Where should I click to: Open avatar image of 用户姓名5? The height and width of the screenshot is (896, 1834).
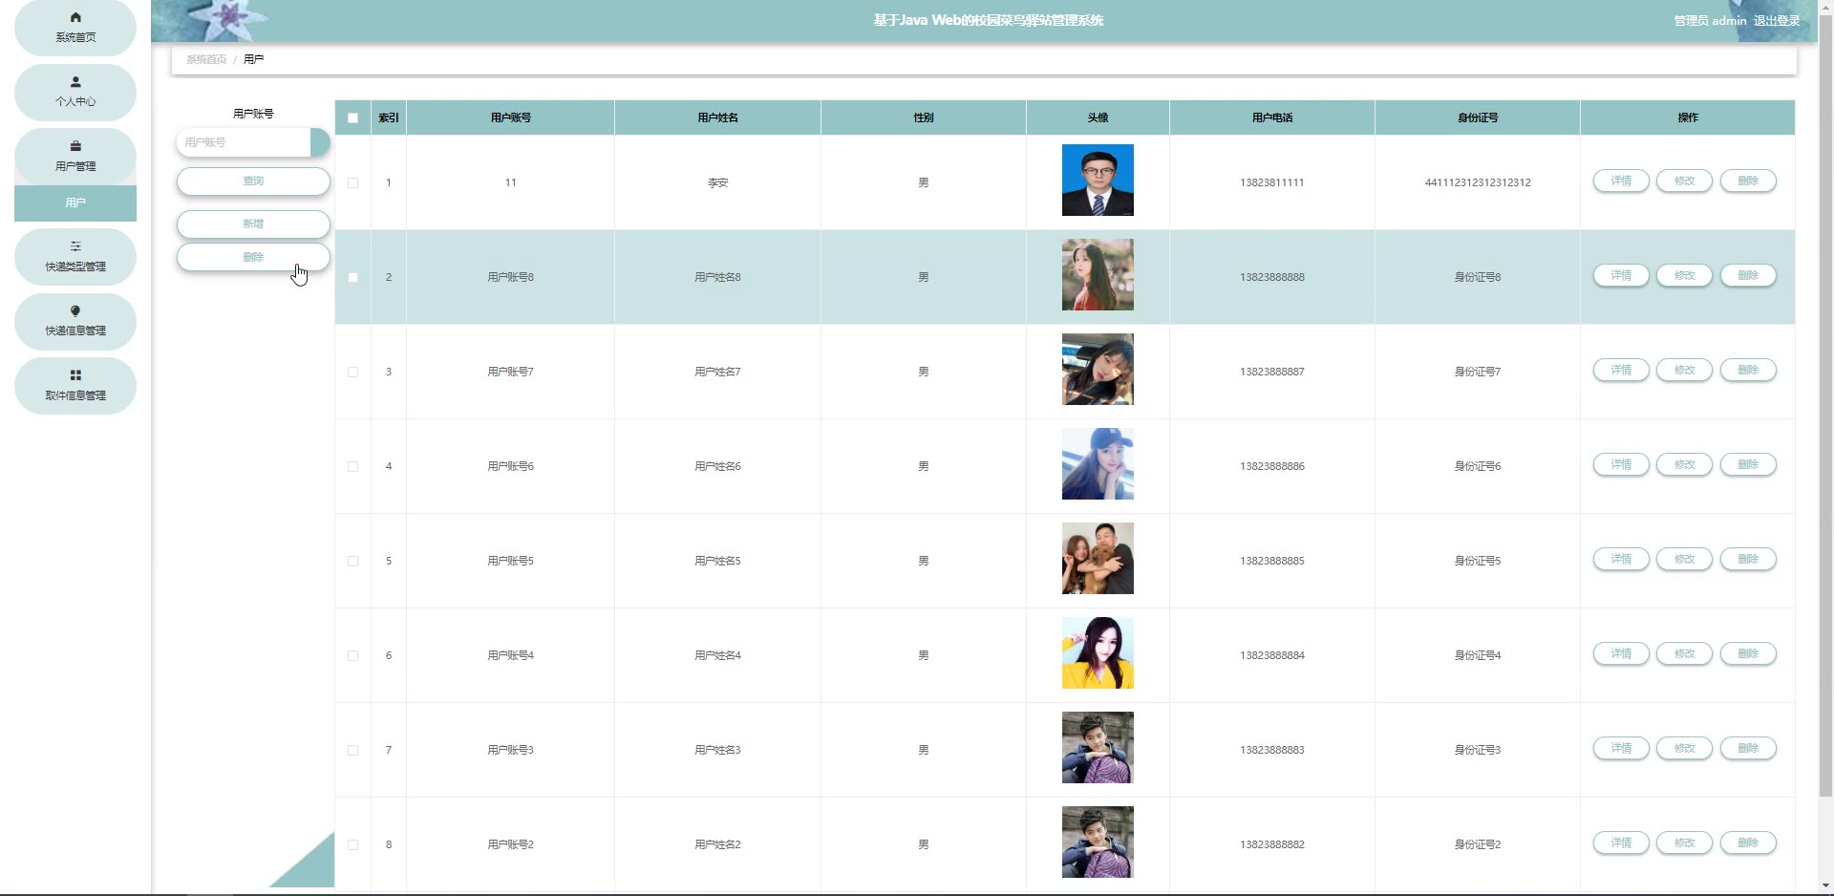point(1098,558)
